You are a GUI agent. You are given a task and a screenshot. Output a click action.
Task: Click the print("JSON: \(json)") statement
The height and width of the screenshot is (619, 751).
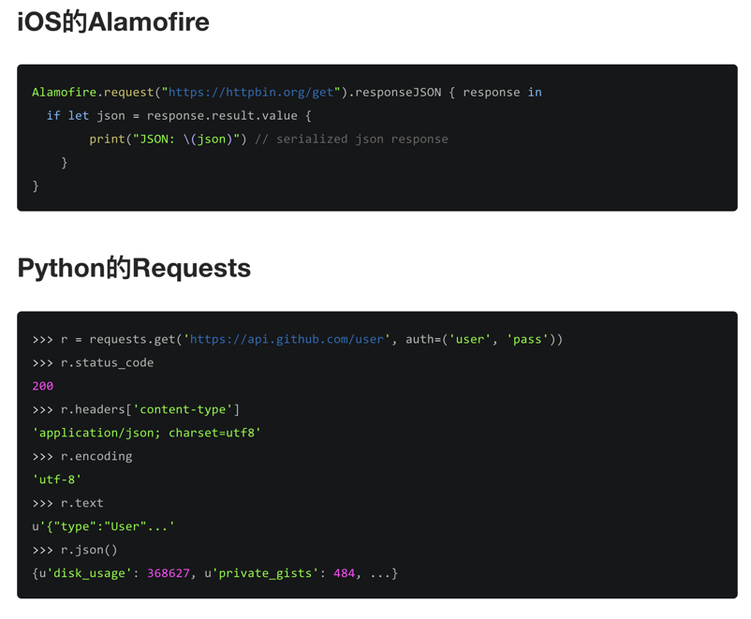coord(169,139)
